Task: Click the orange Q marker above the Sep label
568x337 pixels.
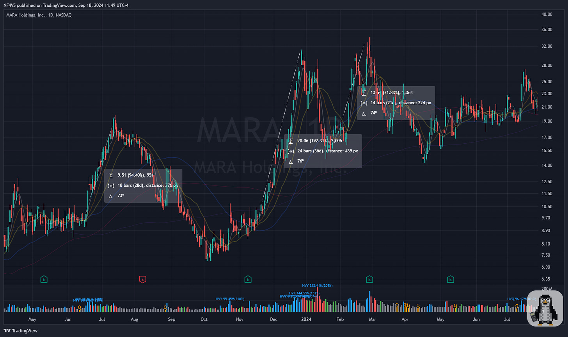Action: pos(165,308)
